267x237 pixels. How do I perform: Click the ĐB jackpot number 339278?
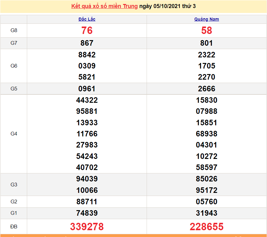87,226
